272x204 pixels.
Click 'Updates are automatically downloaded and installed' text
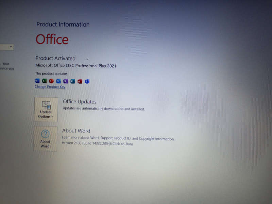104,108
